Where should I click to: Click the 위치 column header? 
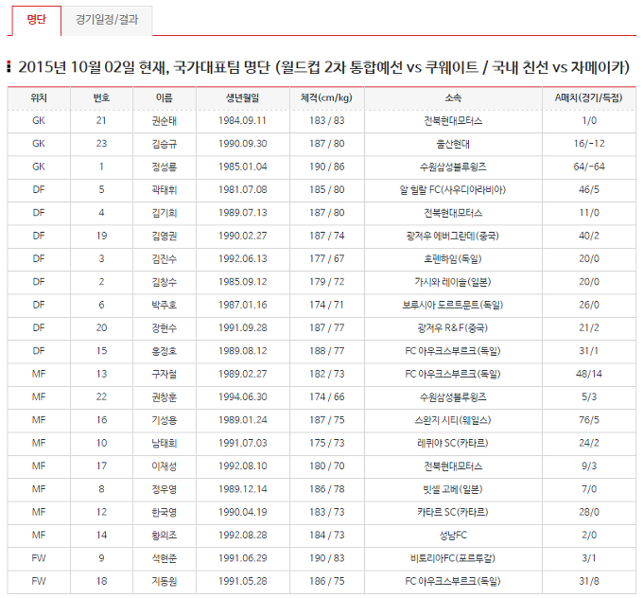(x=39, y=98)
